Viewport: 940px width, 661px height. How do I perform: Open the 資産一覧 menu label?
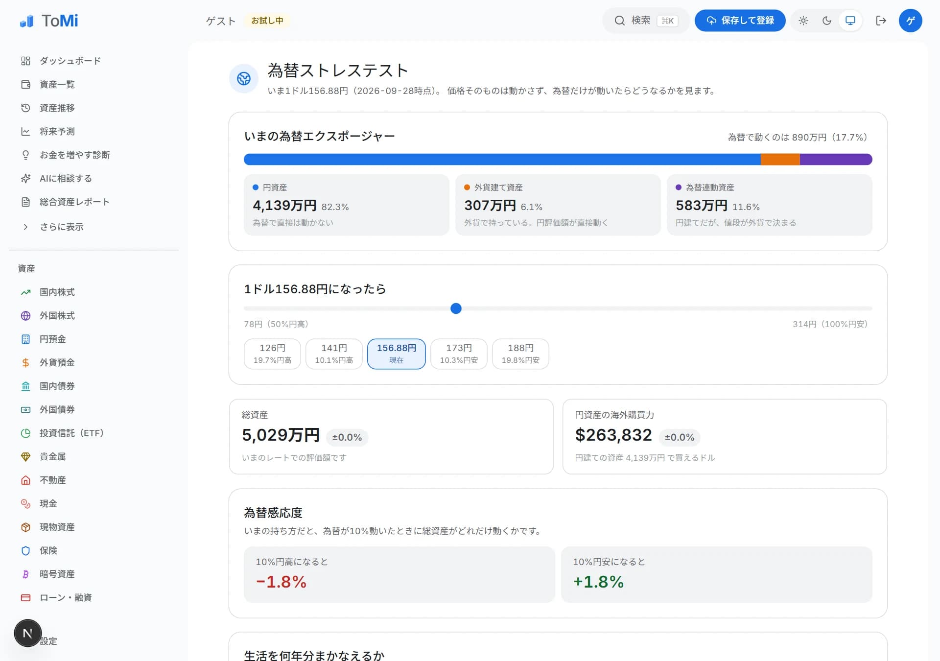coord(57,84)
